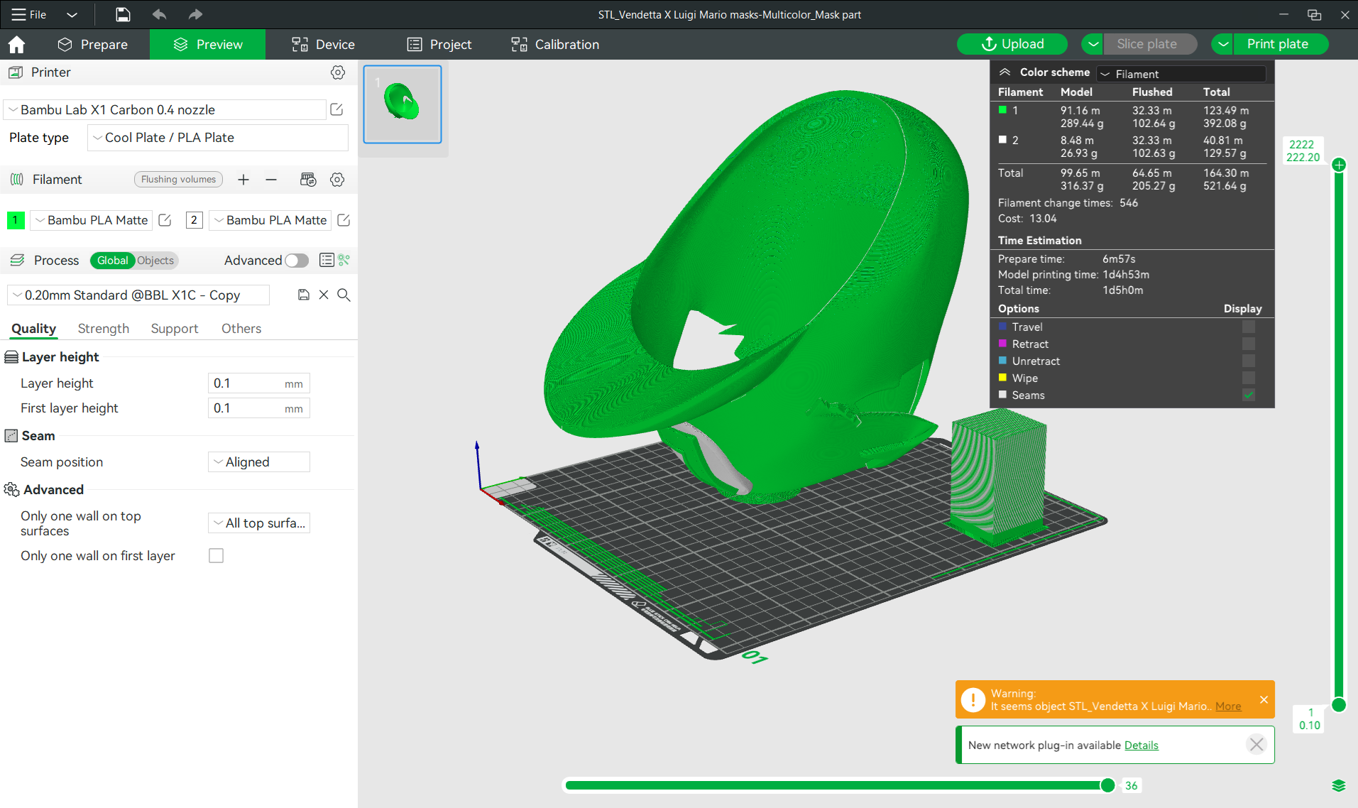
Task: Open the Plate type dropdown
Action: point(217,138)
